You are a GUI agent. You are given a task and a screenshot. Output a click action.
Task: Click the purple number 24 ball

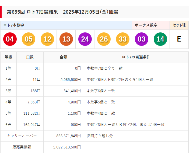[85, 39]
